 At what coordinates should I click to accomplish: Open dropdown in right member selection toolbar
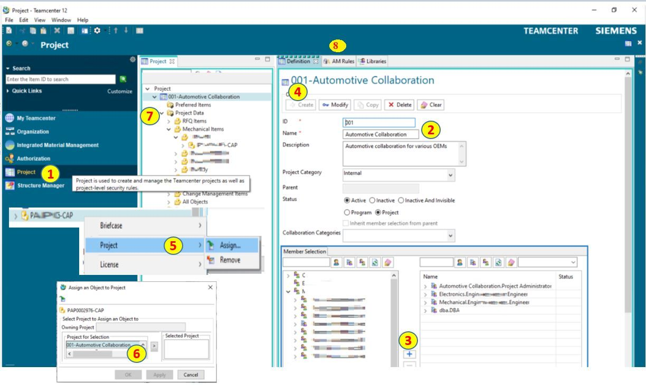[573, 262]
